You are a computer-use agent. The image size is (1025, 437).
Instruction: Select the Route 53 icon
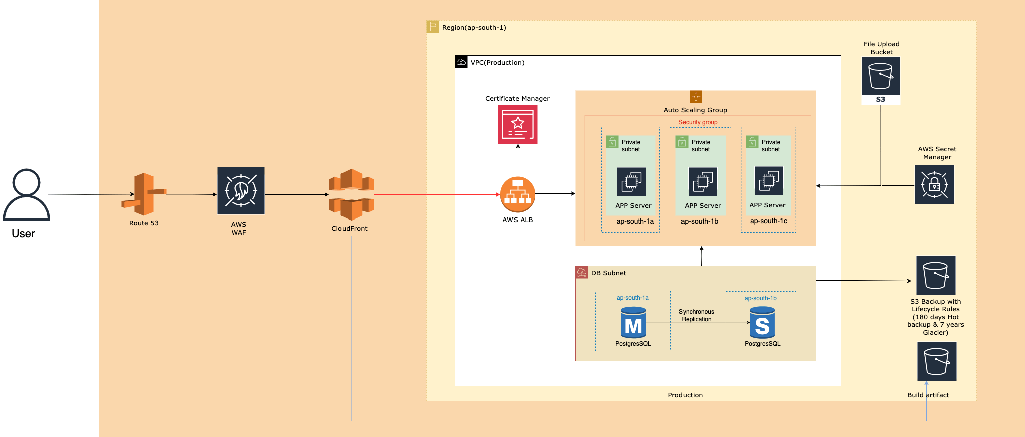pos(144,194)
